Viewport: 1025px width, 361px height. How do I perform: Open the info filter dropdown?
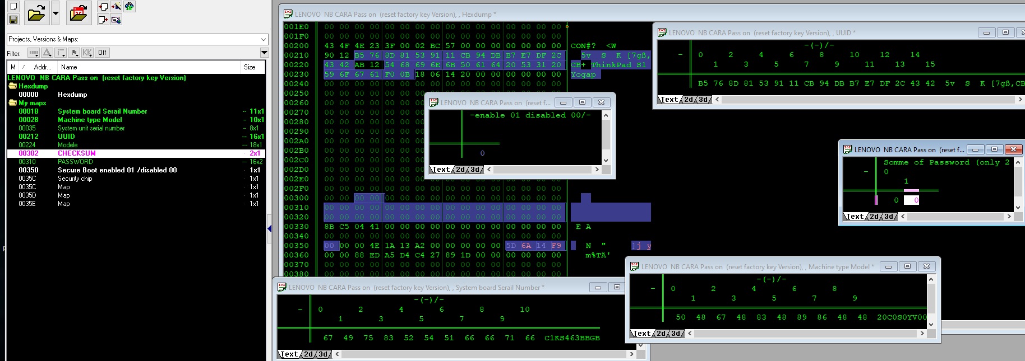click(61, 53)
